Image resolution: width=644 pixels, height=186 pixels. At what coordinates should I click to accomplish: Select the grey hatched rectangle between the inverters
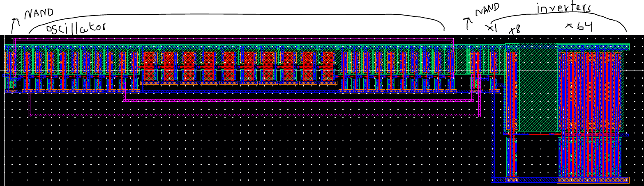[x=538, y=87]
